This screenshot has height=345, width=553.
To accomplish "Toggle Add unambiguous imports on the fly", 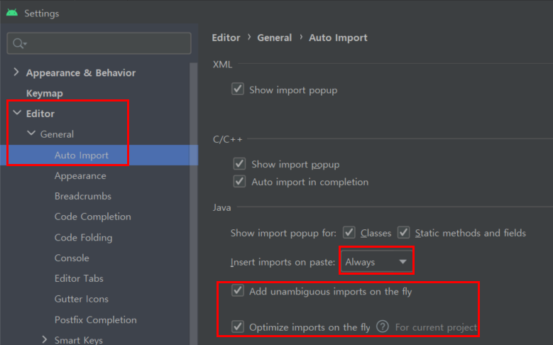I will coord(238,290).
